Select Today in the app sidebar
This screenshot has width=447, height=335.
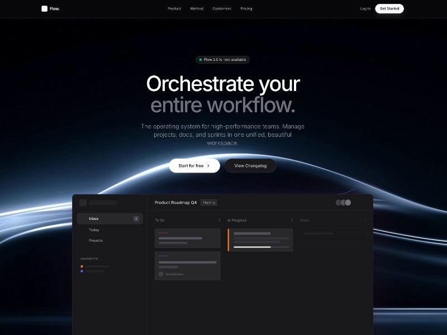(x=94, y=229)
